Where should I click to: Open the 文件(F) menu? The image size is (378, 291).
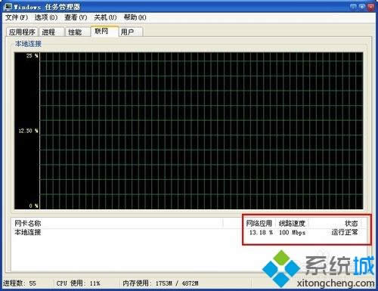[17, 17]
